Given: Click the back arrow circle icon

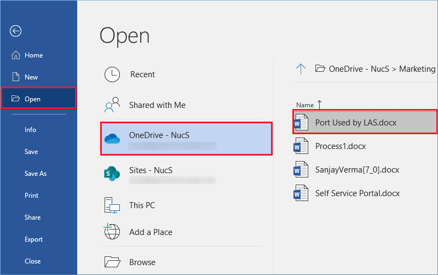Looking at the screenshot, I should [16, 31].
